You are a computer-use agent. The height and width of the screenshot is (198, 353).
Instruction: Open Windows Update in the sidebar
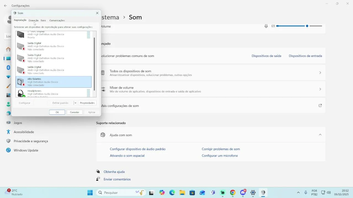[26, 150]
